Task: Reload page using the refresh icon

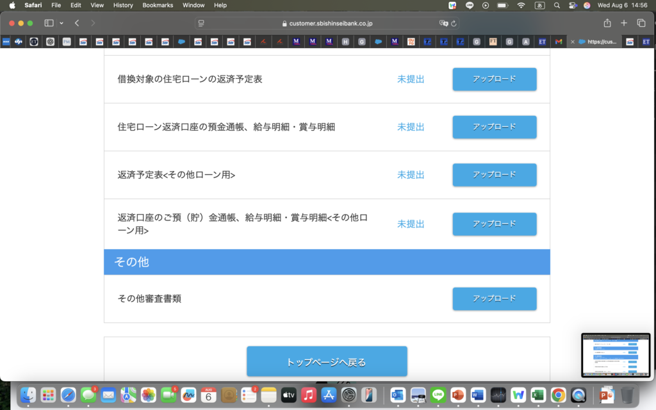Action: (454, 23)
